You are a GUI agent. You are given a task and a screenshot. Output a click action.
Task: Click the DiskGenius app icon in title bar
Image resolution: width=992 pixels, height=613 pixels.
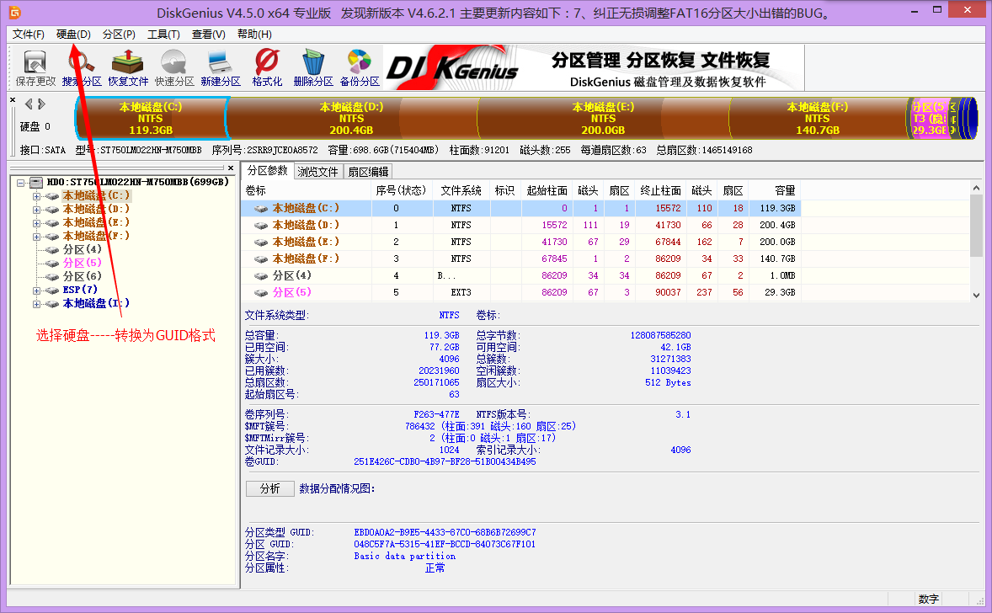click(x=14, y=13)
